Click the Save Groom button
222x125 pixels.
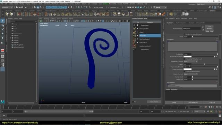point(154,102)
